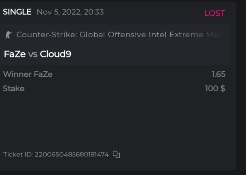Copy the ticket ID with the copy icon

tap(116, 154)
